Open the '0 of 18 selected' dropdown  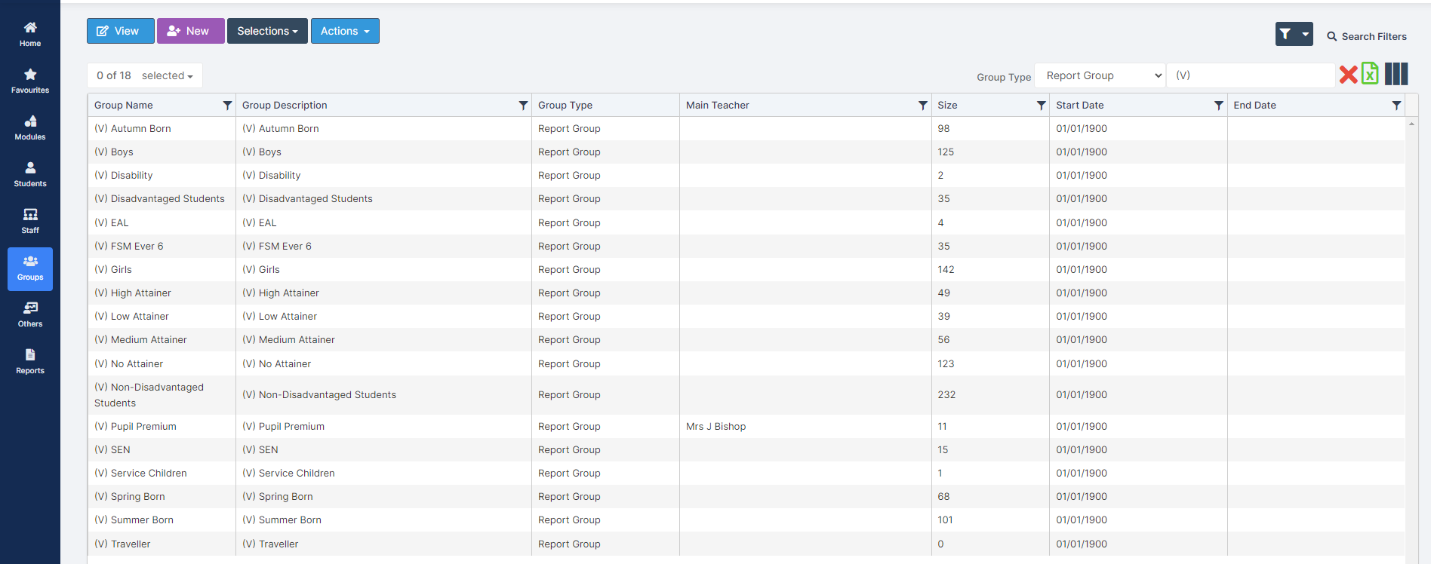point(145,75)
